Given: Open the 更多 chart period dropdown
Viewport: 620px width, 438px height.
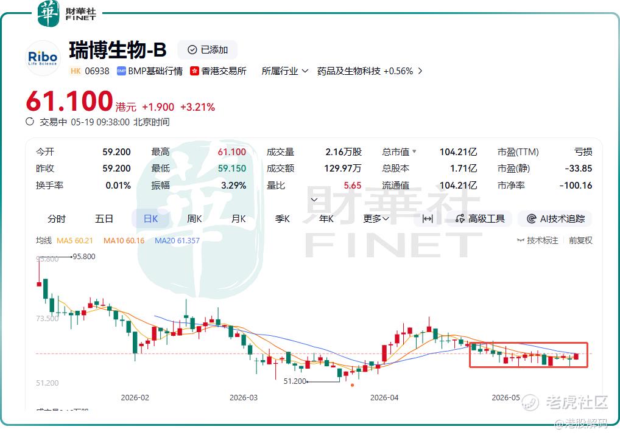Looking at the screenshot, I should [376, 219].
